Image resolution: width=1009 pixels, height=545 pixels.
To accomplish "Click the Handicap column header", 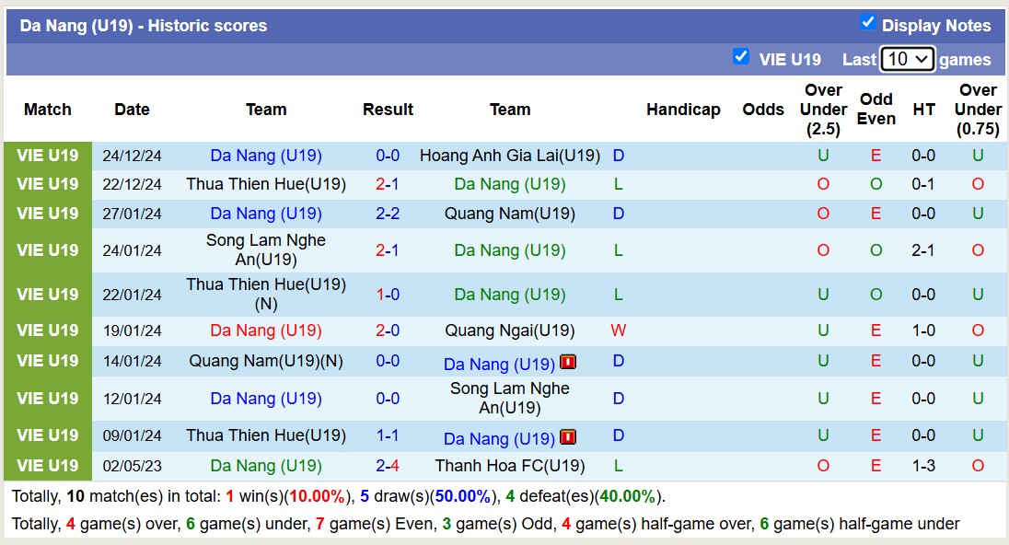I will [x=684, y=109].
